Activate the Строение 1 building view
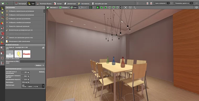Viewport: 199px width, 101px height. pos(64,8)
